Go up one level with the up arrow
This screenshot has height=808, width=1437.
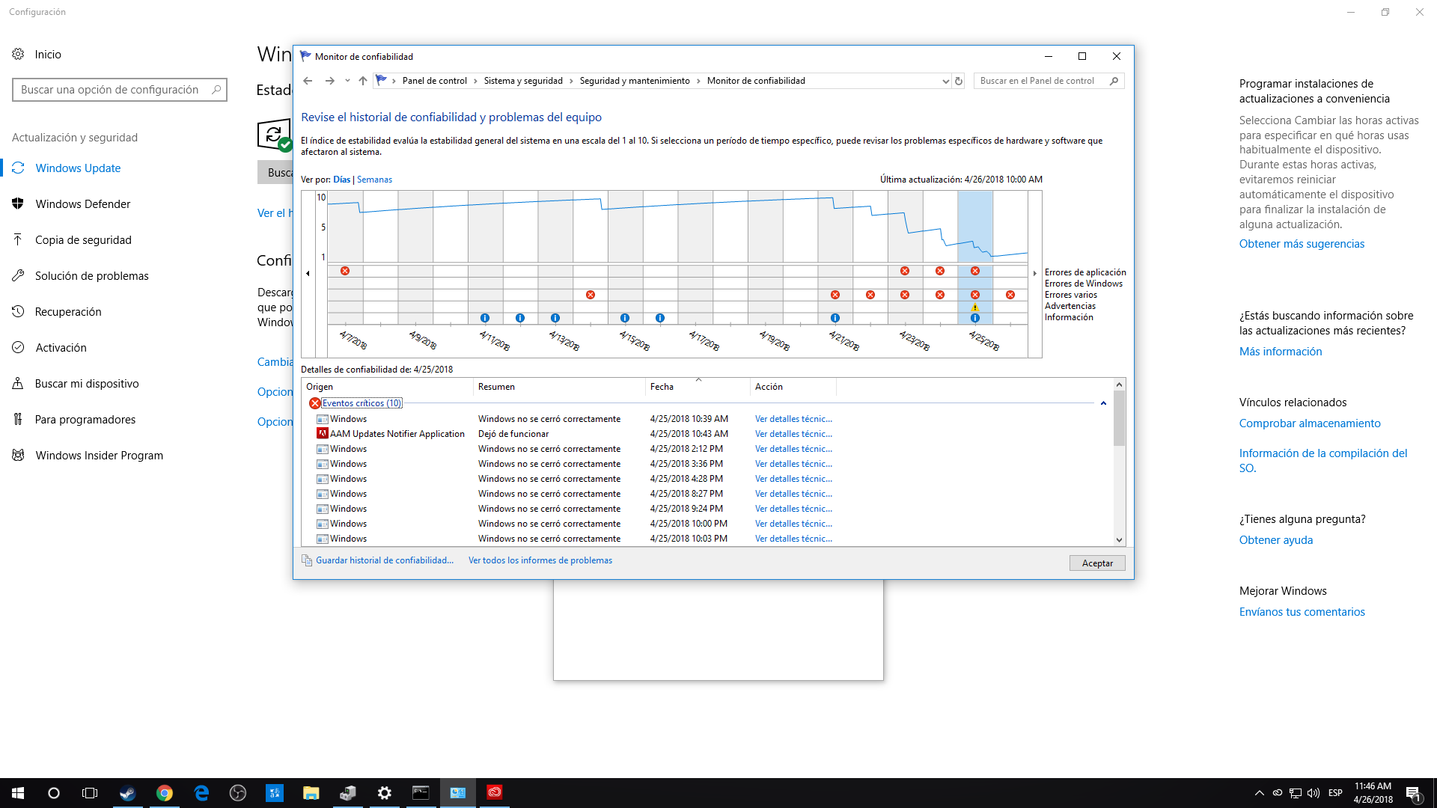click(x=363, y=81)
